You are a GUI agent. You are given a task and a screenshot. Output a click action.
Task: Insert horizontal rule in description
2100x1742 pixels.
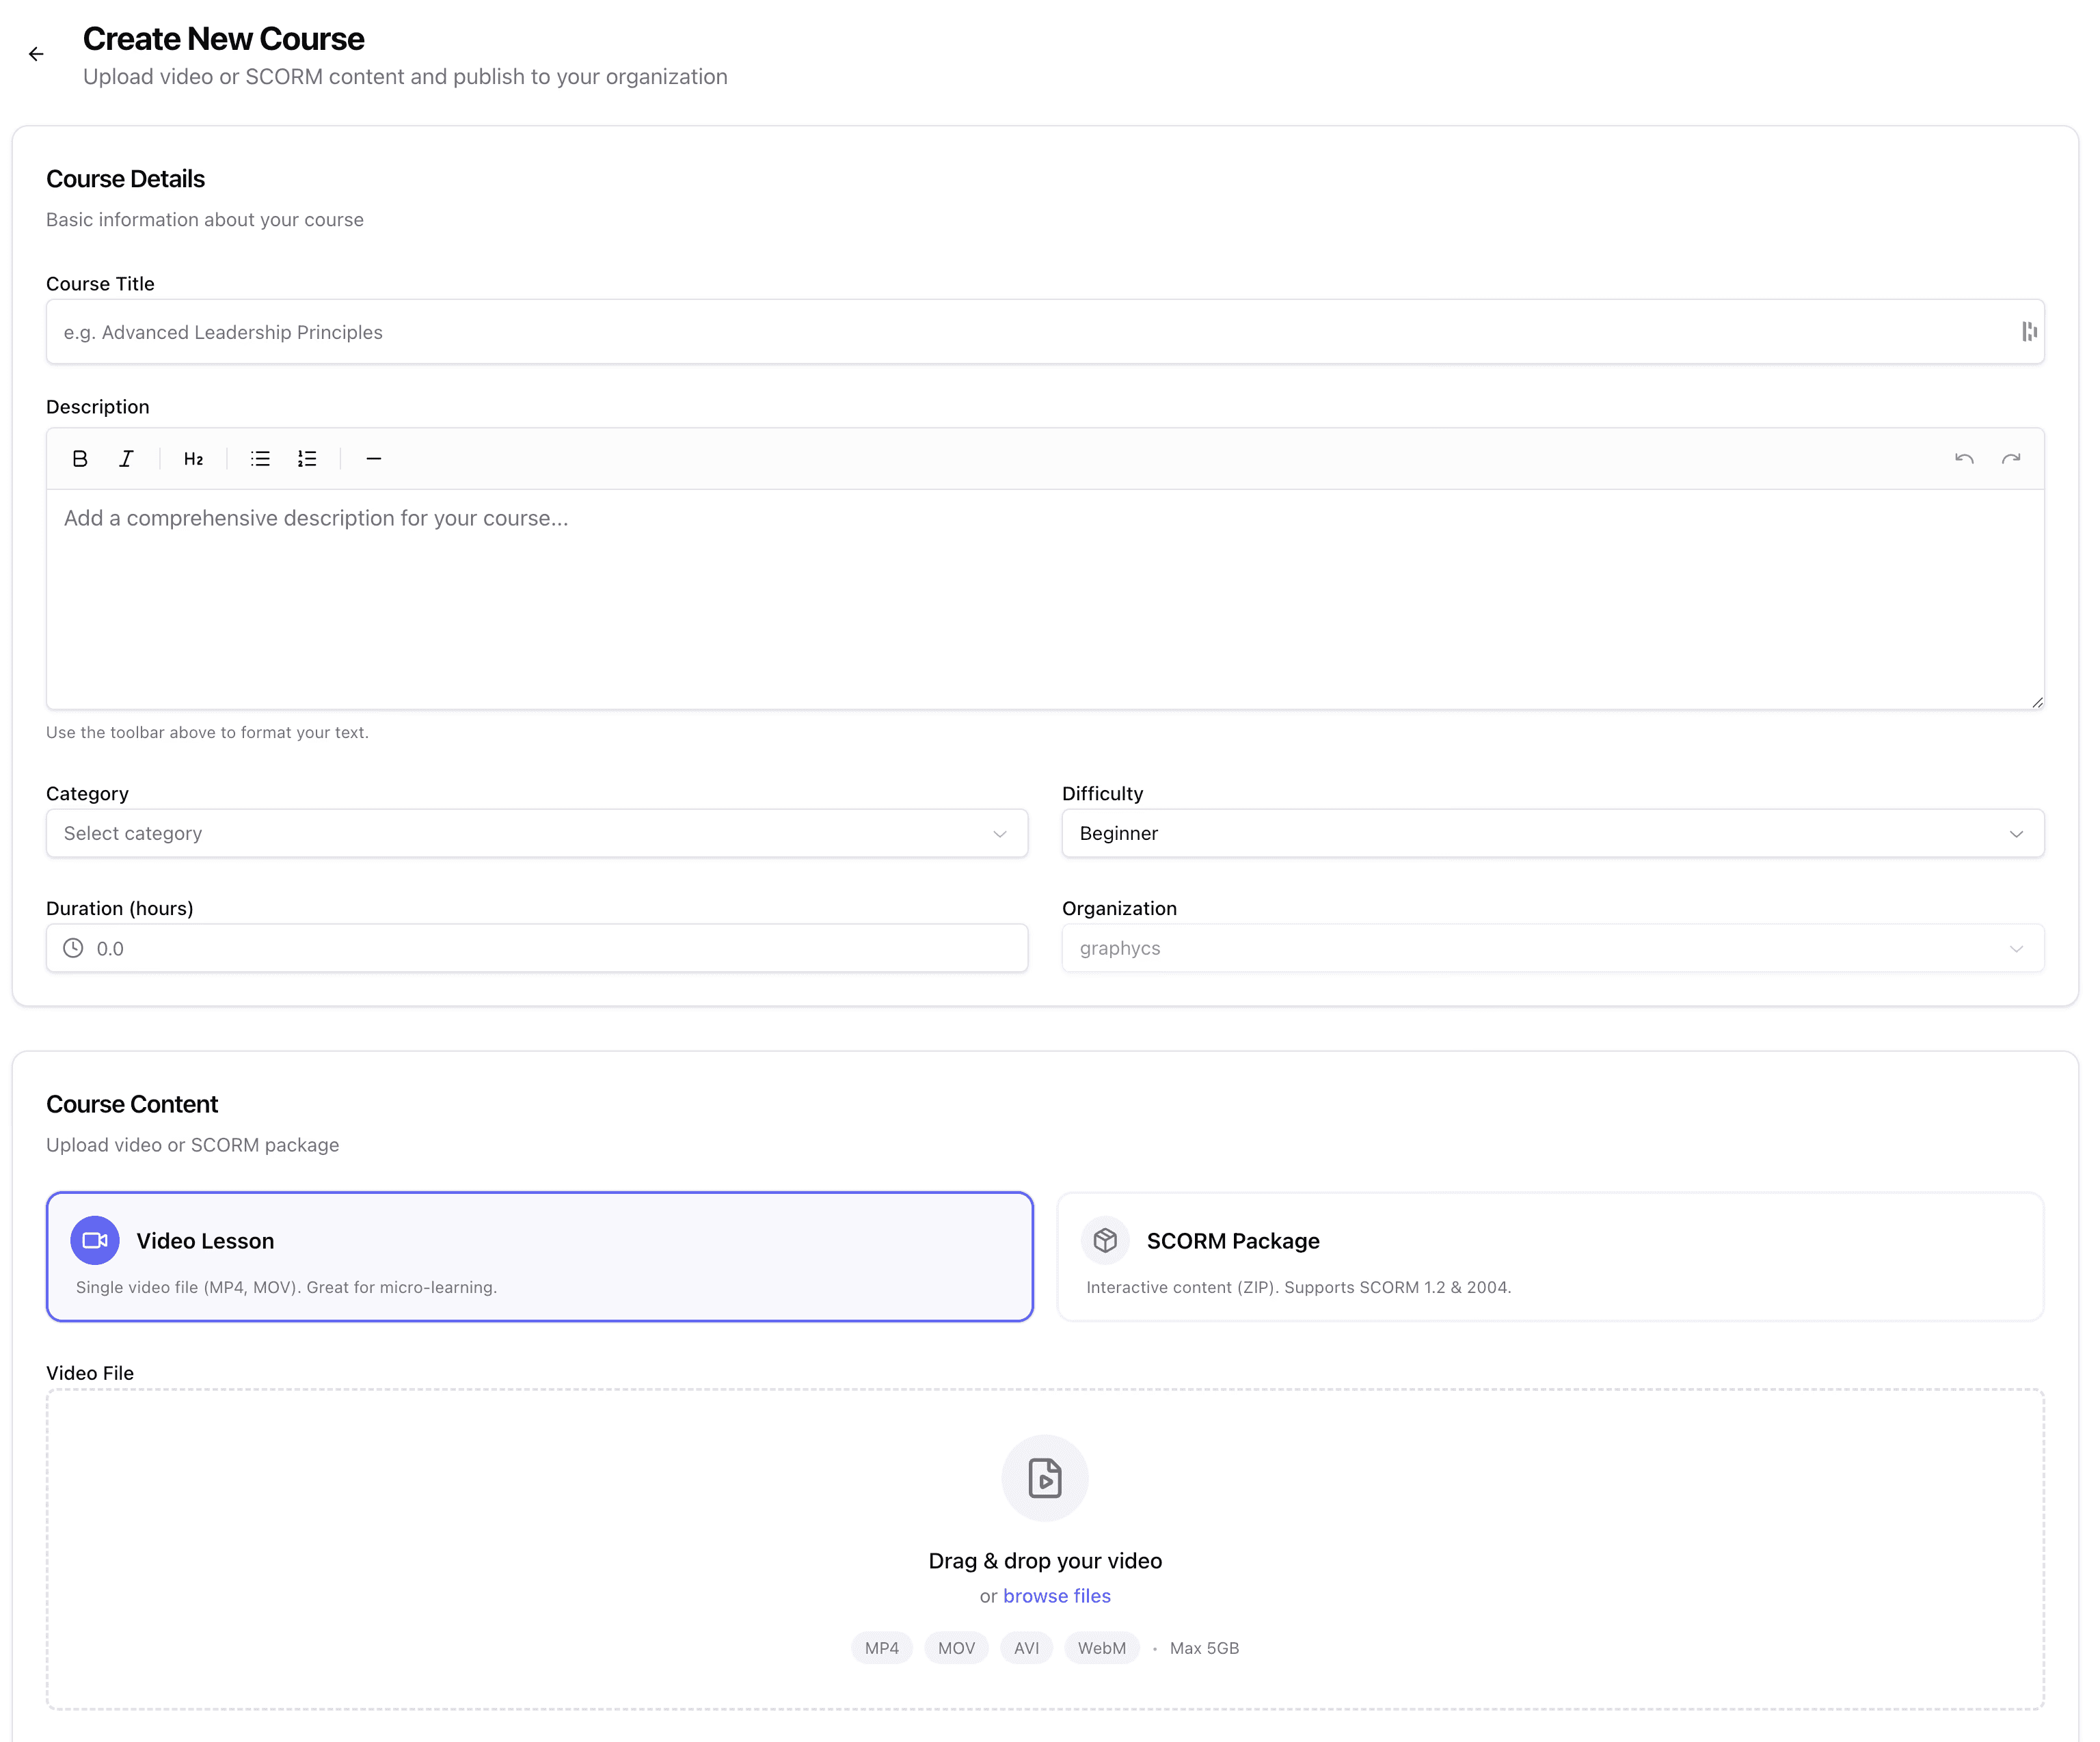374,459
